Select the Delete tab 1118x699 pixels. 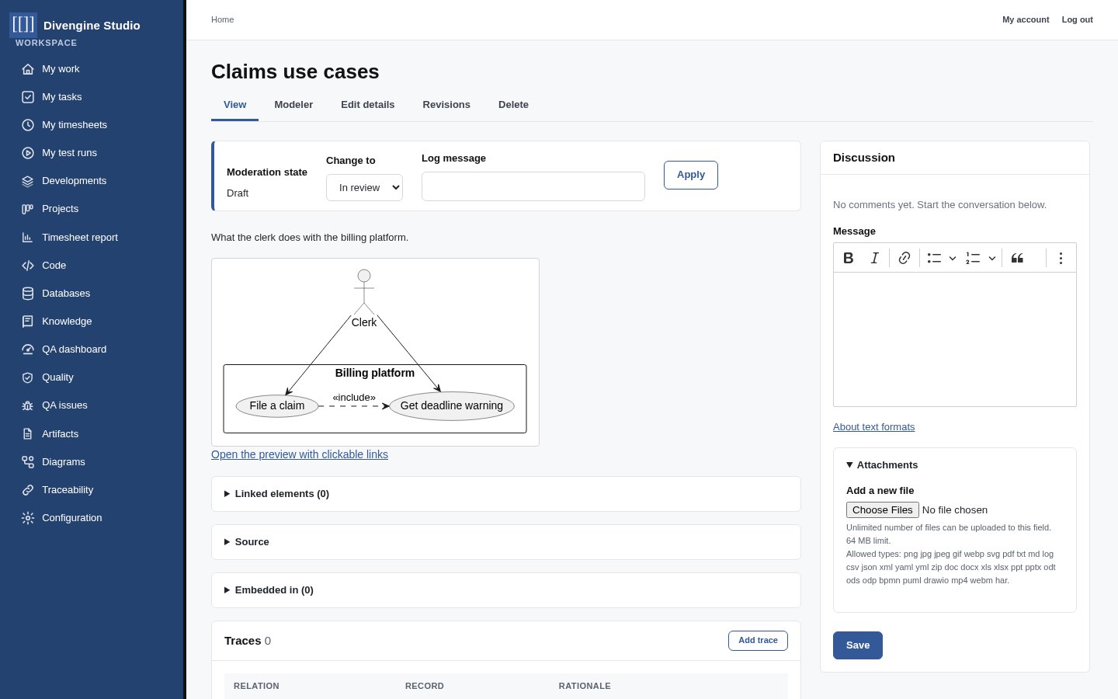tap(513, 105)
